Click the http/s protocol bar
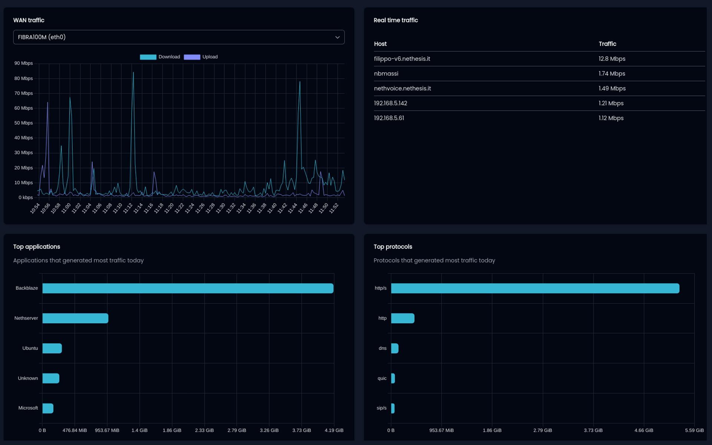Screen dimensions: 712x445 pyautogui.click(x=535, y=288)
